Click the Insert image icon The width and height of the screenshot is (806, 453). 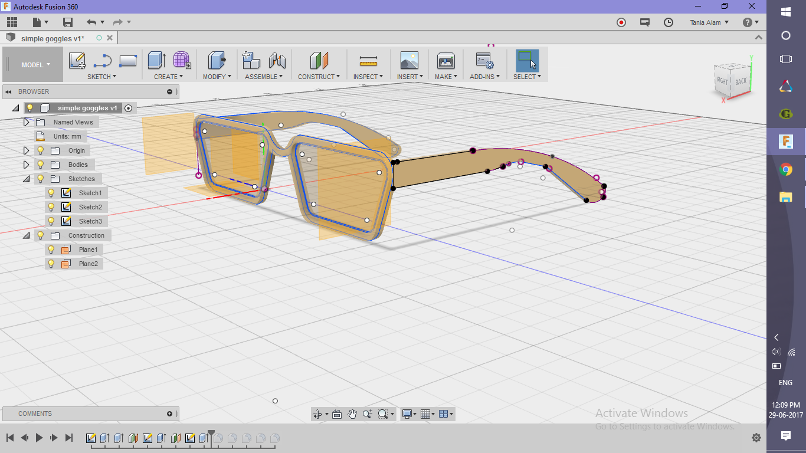(x=409, y=60)
